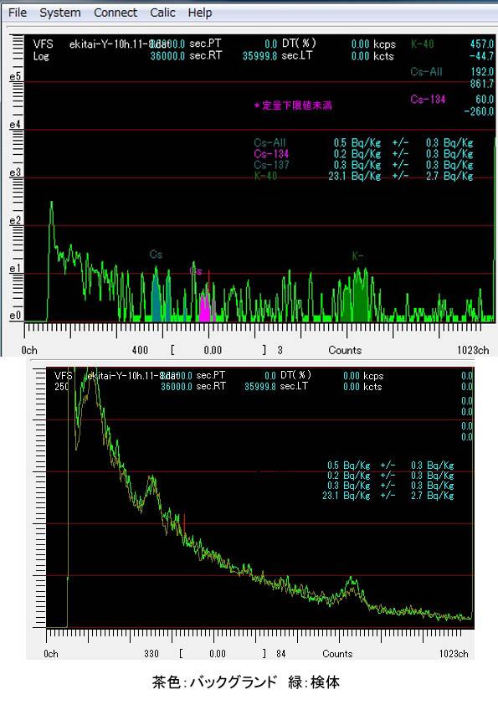Image resolution: width=498 pixels, height=705 pixels.
Task: Click the '457.0' K-40 count value
Action: 482,44
